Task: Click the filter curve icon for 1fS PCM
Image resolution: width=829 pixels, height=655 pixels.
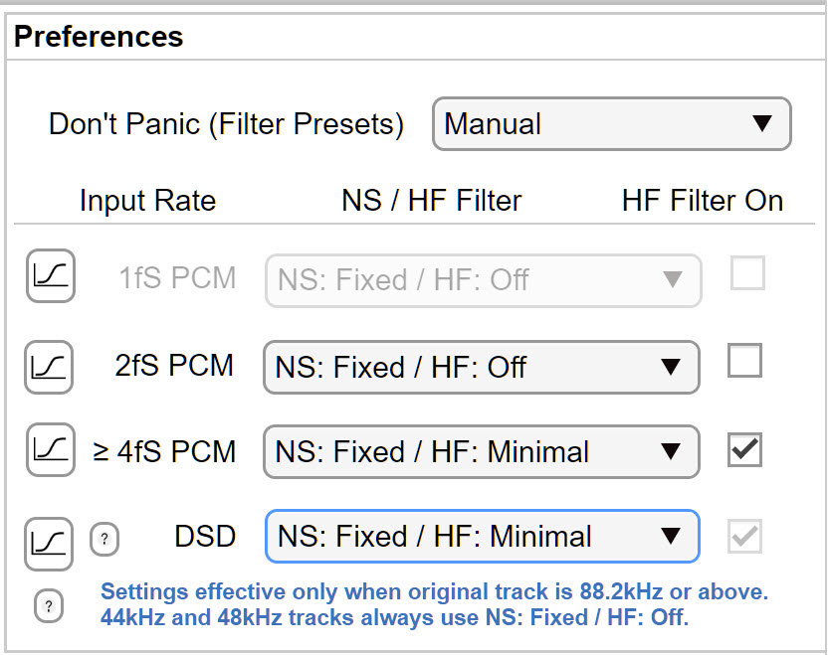Action: click(x=51, y=276)
